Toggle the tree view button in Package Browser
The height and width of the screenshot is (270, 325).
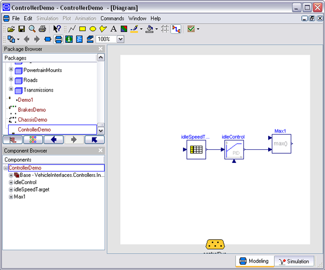11,140
